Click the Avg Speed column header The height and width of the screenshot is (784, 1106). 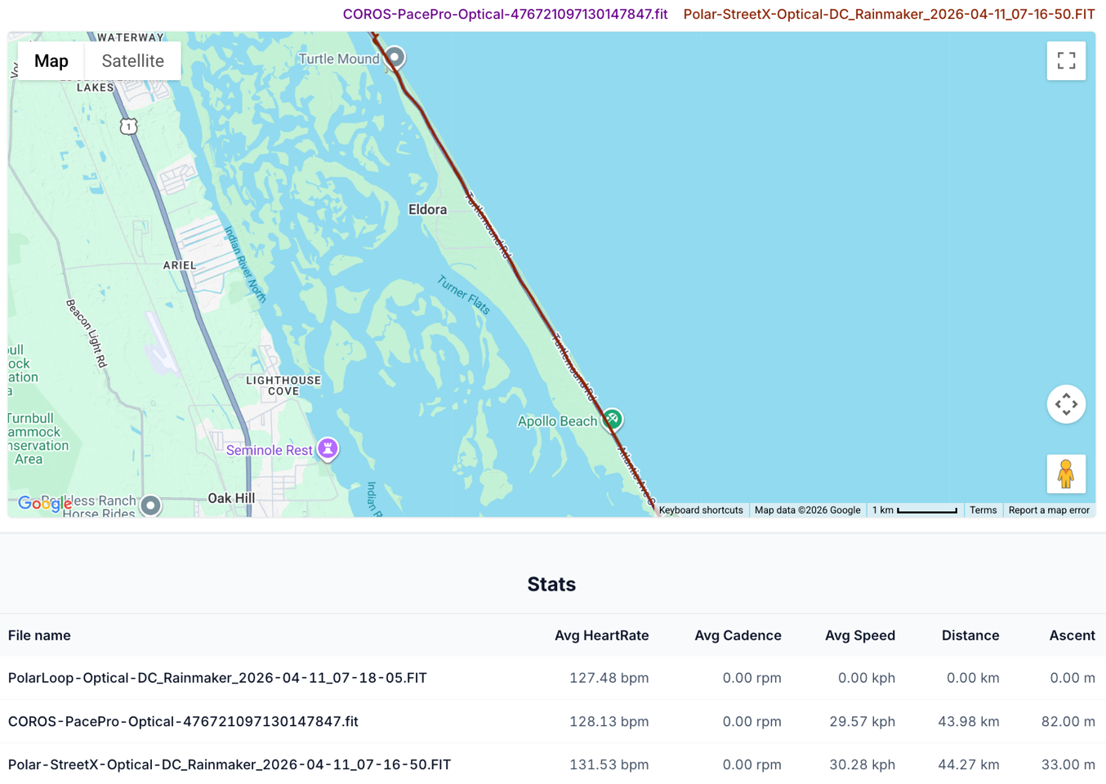[859, 635]
